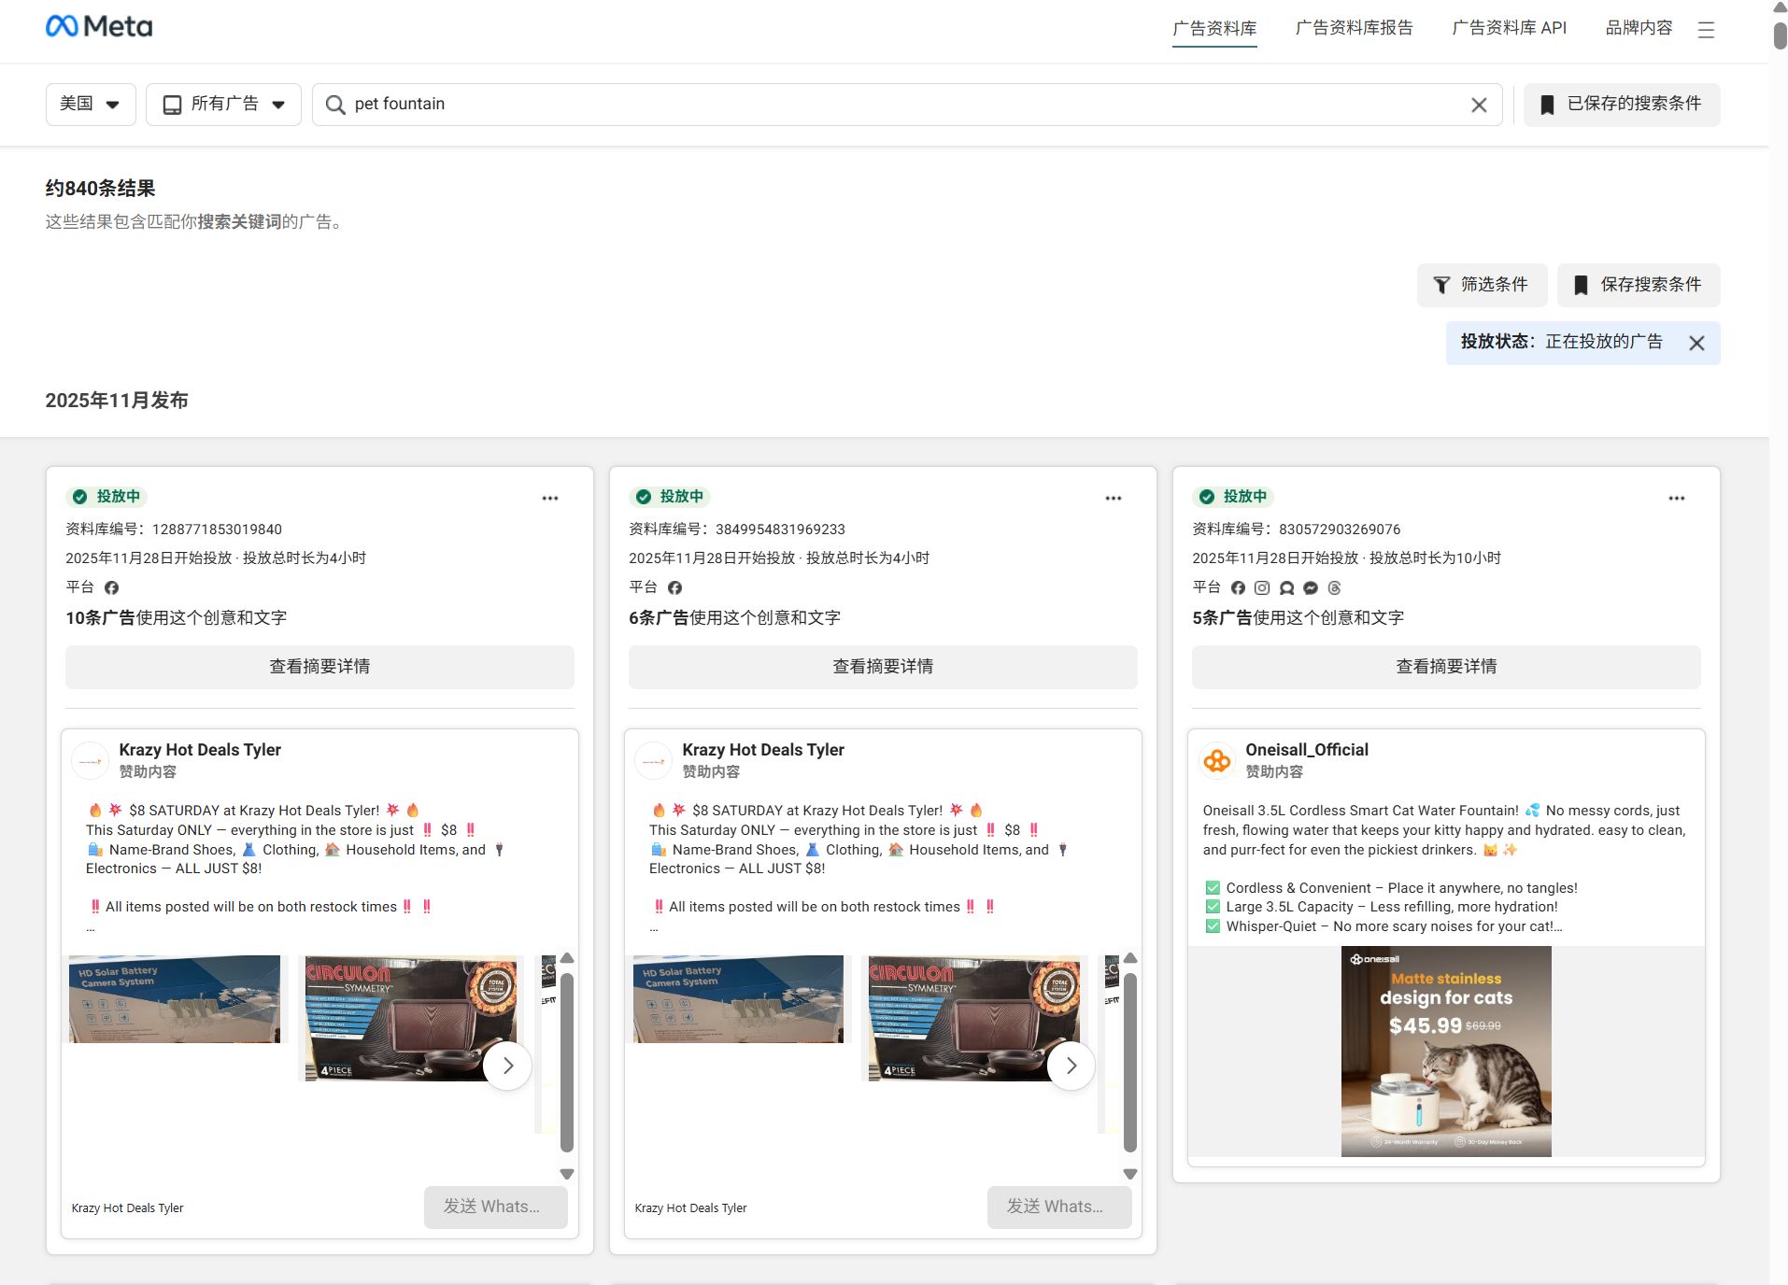The image size is (1788, 1285).
Task: Click the search magnifier icon
Action: pos(334,105)
